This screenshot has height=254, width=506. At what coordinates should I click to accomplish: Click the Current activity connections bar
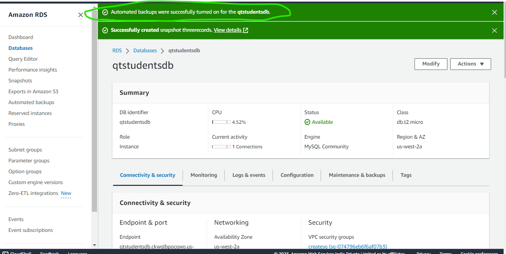point(221,147)
